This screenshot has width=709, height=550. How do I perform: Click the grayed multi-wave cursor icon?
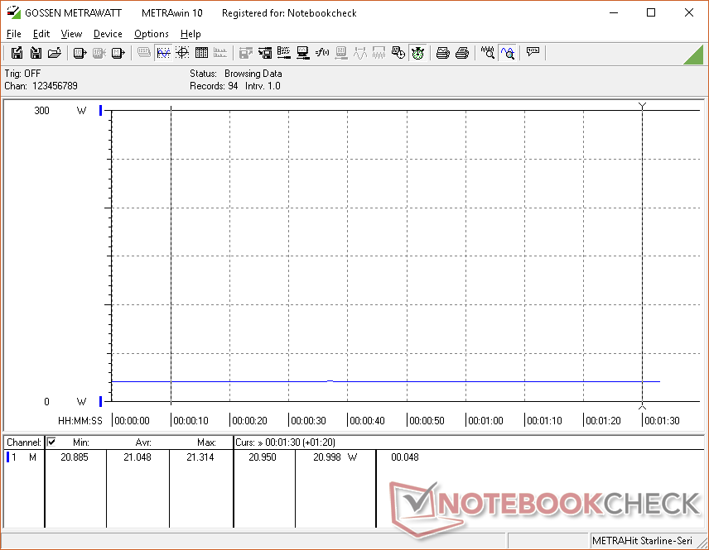379,53
